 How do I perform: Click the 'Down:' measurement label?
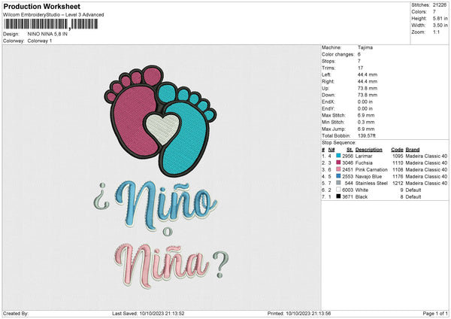tap(328, 95)
